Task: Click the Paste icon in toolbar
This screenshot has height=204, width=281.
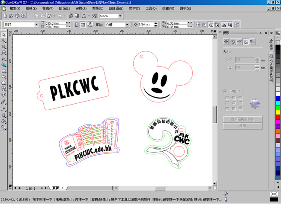Action: (x=43, y=16)
